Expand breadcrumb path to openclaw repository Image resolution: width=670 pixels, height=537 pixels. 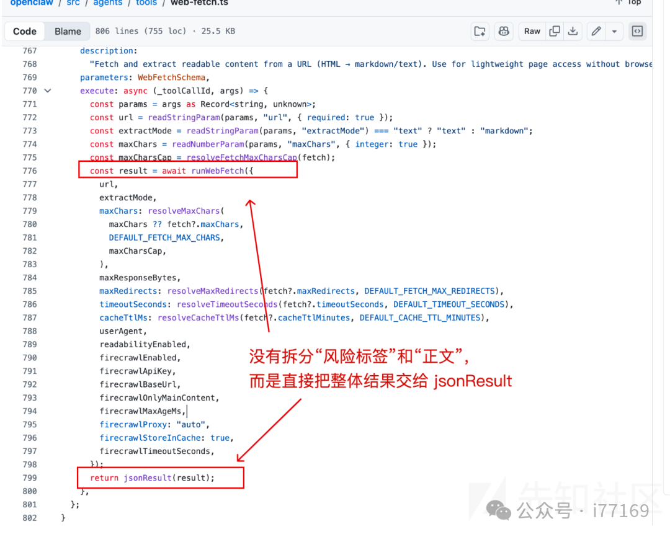pyautogui.click(x=31, y=3)
